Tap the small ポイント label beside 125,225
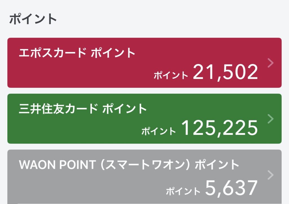Image resolution: width=289 pixels, height=204 pixels. coord(159,131)
